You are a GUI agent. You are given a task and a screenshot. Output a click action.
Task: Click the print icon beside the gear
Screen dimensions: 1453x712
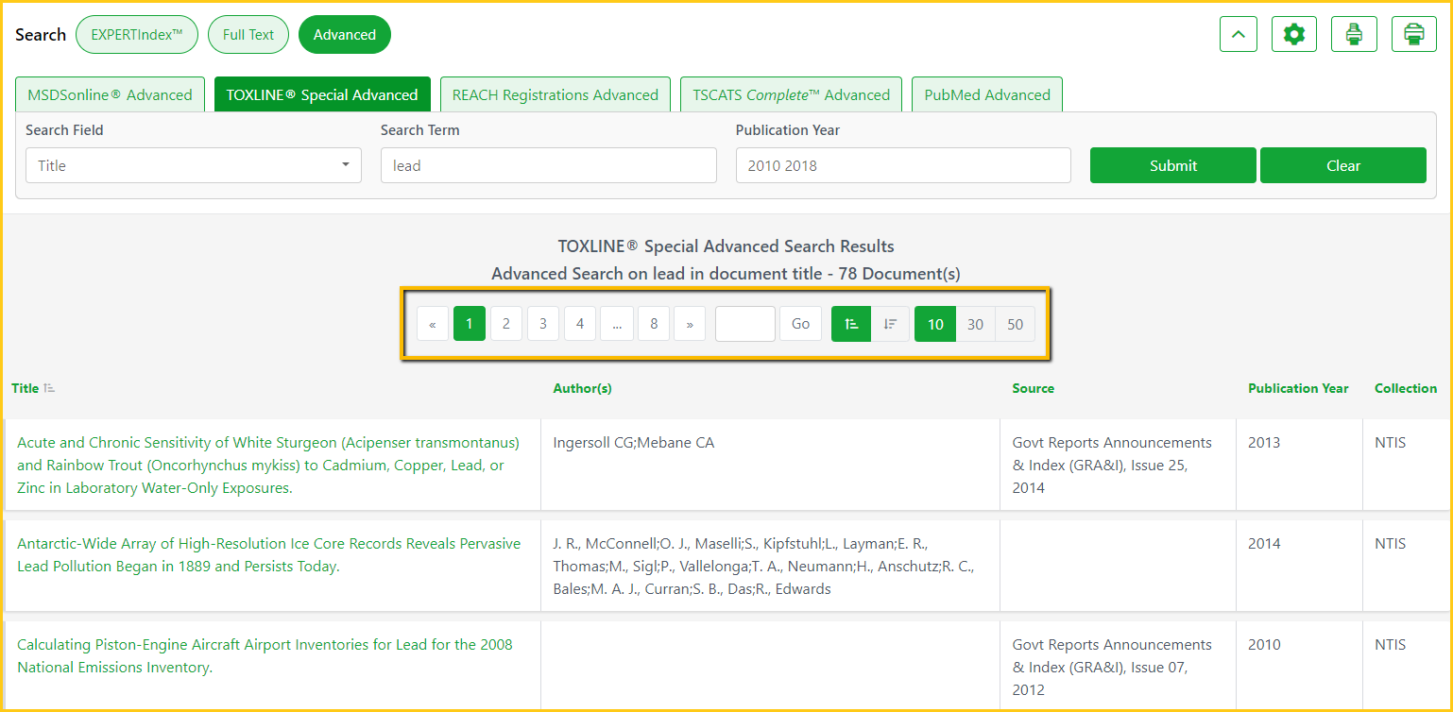pos(1354,35)
